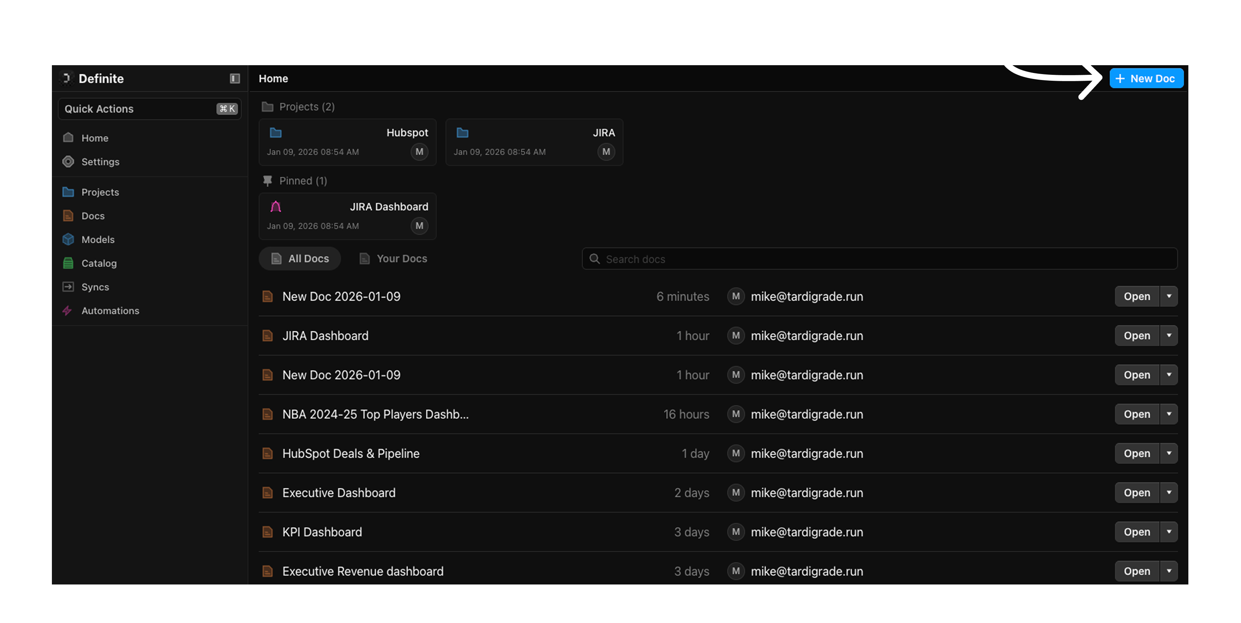
Task: Switch to the Your Docs tab
Action: point(393,259)
